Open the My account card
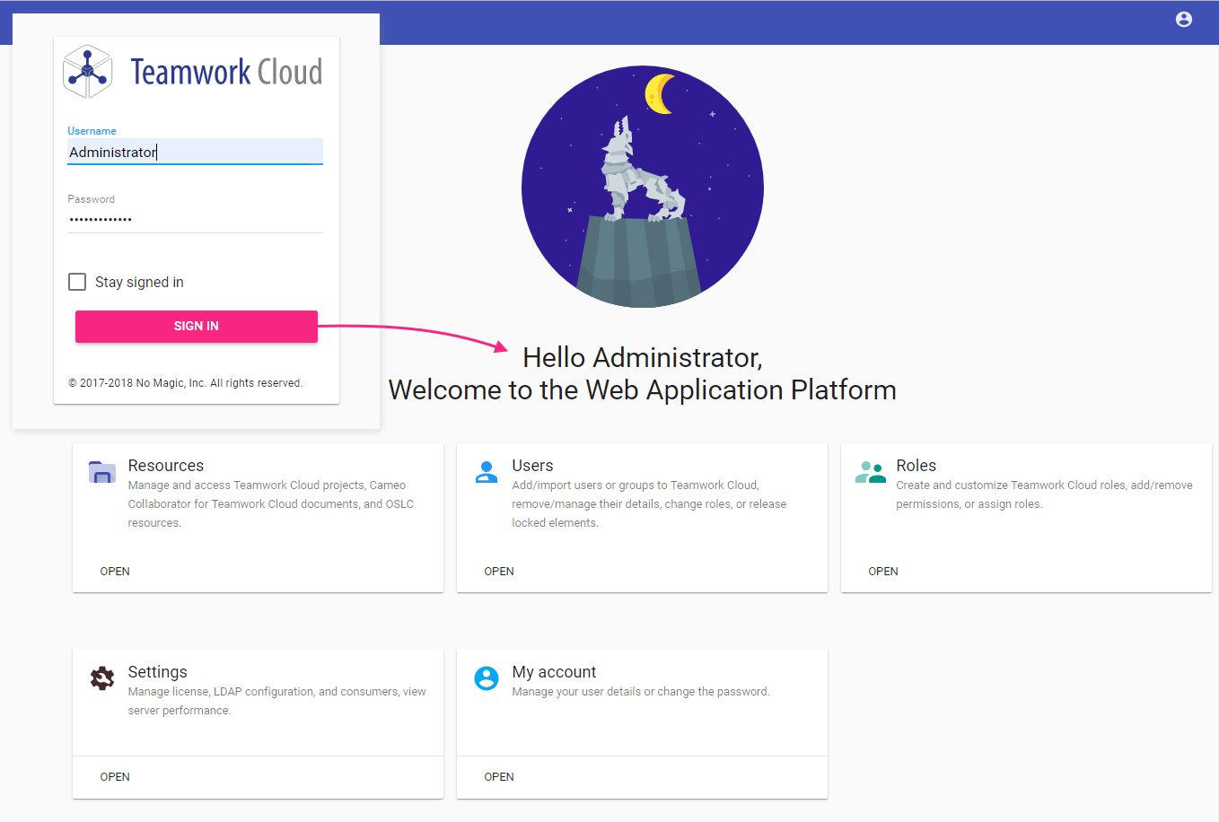This screenshot has width=1219, height=822. [499, 777]
